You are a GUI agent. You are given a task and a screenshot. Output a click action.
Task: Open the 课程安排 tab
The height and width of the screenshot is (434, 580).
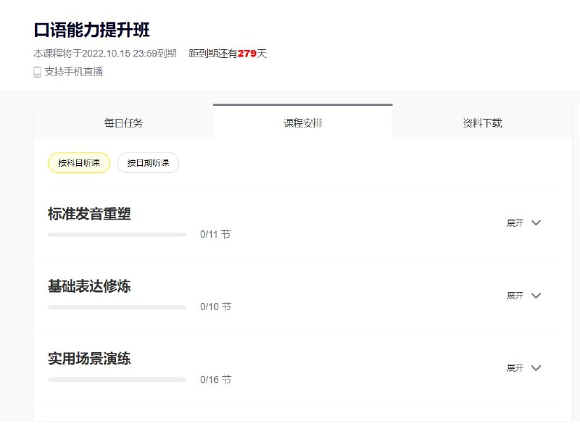click(x=303, y=122)
